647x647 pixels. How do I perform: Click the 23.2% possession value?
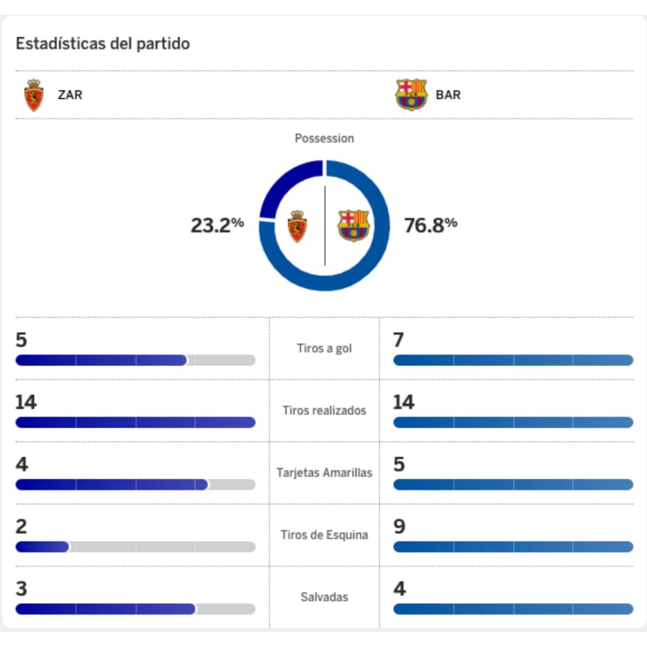click(217, 225)
